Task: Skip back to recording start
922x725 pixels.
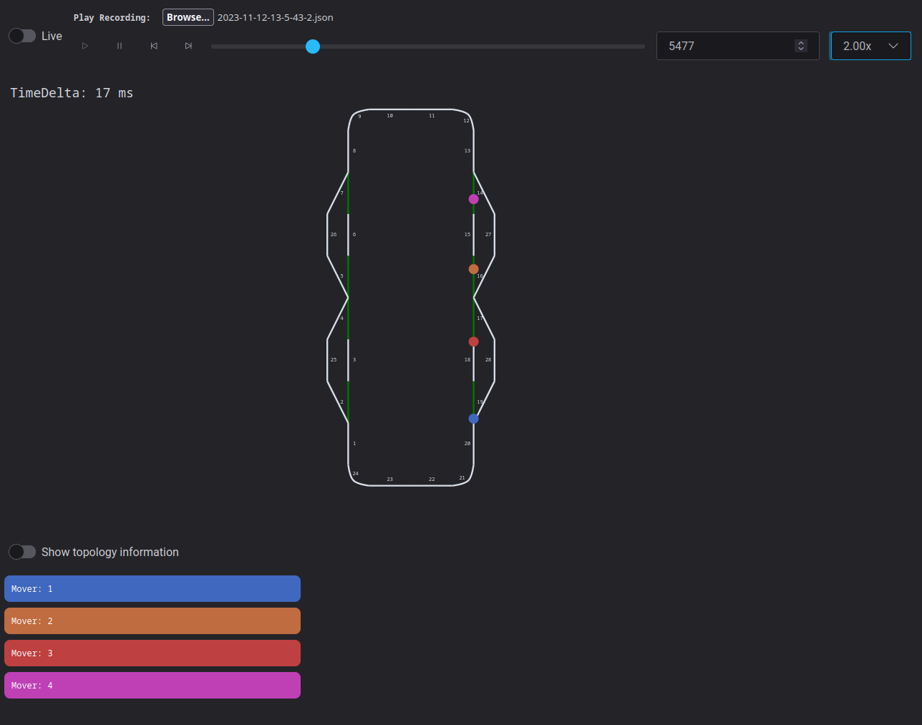Action: point(154,46)
